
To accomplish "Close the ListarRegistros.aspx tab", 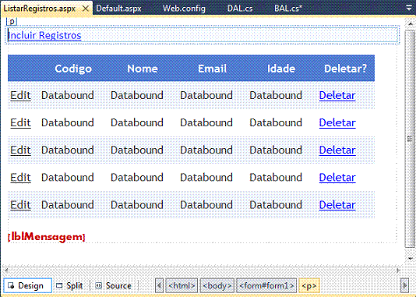I will point(86,9).
